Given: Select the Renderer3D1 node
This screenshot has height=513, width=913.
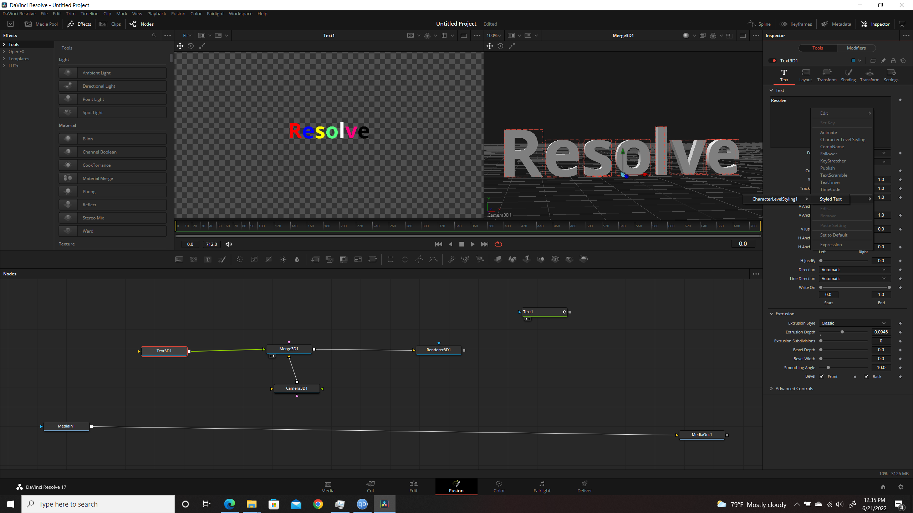Looking at the screenshot, I should 439,350.
